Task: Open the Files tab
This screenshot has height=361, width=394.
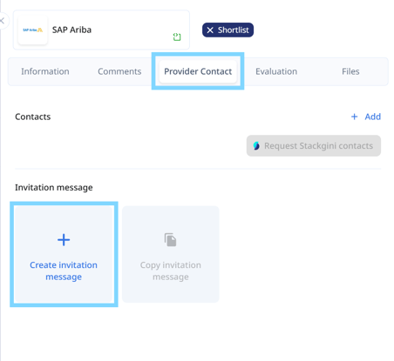Action: point(350,71)
